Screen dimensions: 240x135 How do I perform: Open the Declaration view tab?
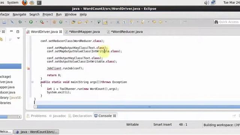click(80, 116)
